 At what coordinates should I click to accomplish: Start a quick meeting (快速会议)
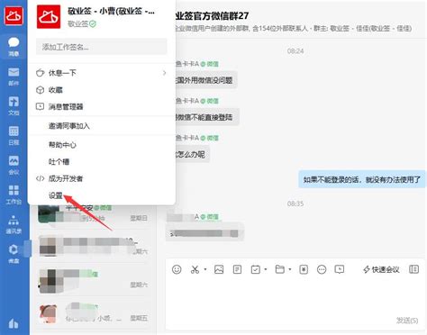click(381, 269)
